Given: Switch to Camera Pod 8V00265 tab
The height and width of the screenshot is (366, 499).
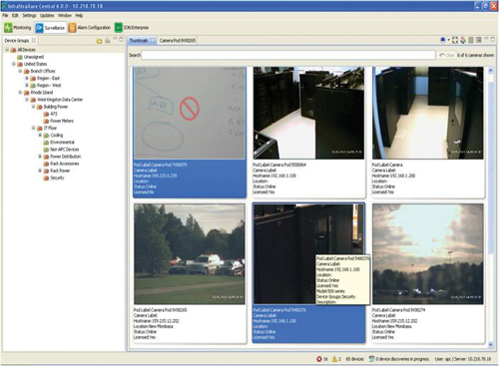Looking at the screenshot, I should [178, 41].
